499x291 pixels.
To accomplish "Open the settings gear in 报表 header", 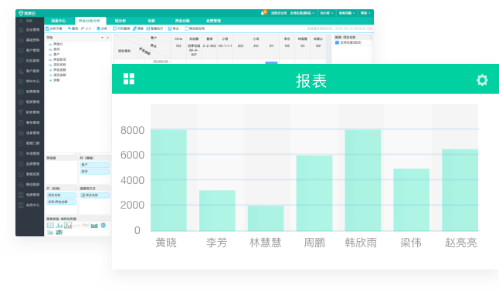I will point(482,80).
